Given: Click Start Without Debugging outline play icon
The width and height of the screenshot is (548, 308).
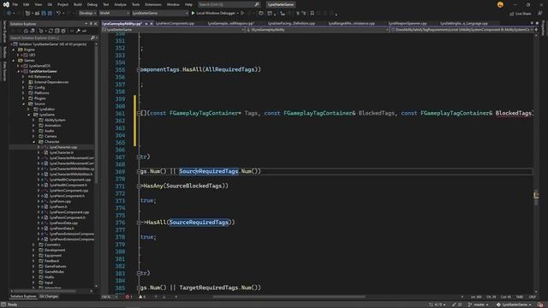Looking at the screenshot, I should pos(242,14).
